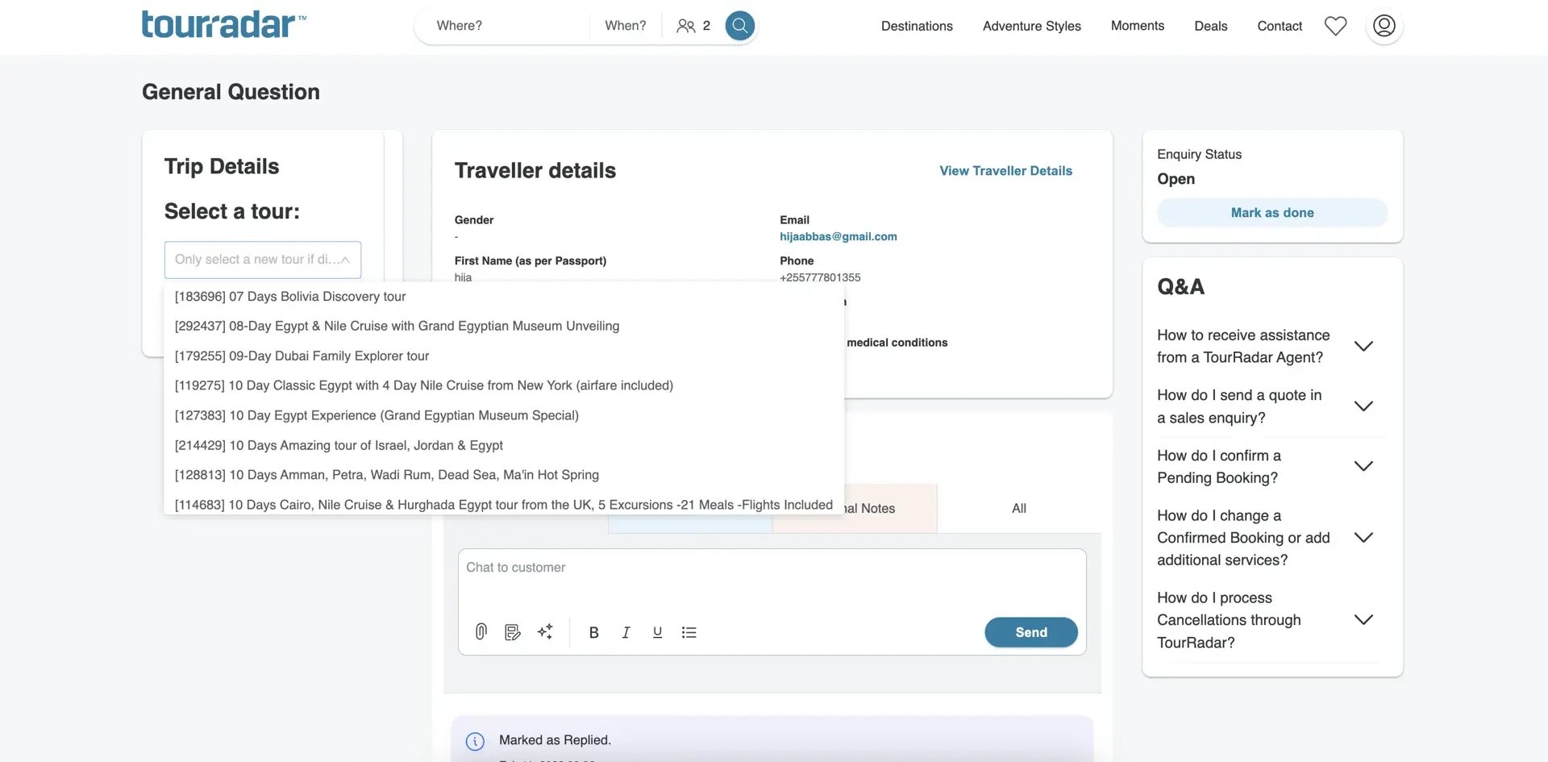1548x762 pixels.
Task: Insert a bulleted list
Action: [689, 633]
